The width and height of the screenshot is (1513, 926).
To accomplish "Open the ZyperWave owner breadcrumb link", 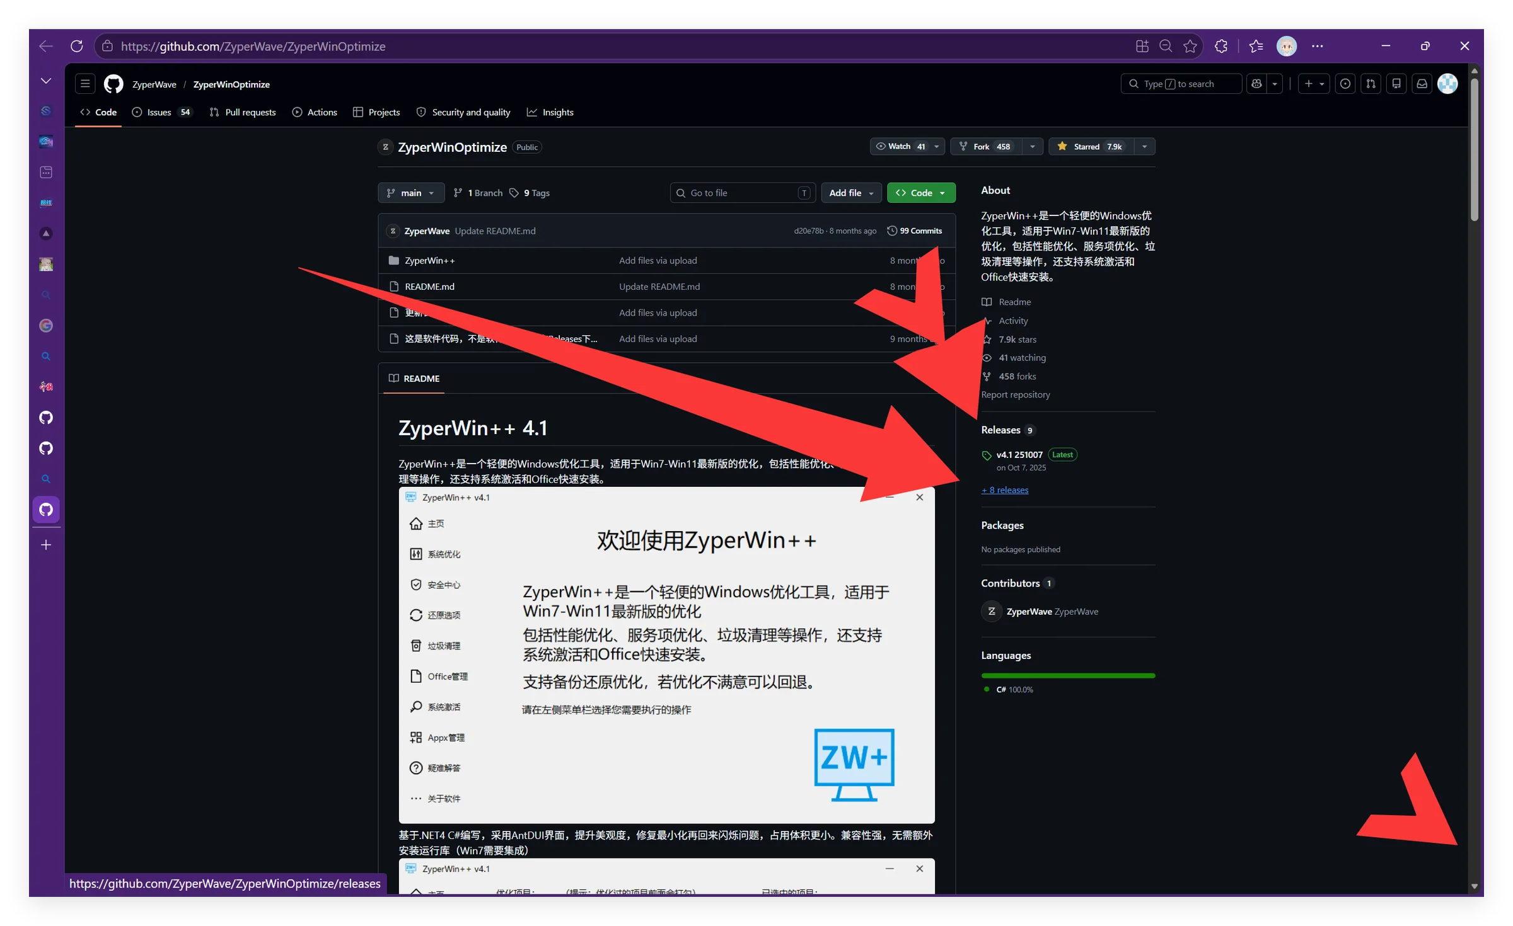I will [154, 84].
